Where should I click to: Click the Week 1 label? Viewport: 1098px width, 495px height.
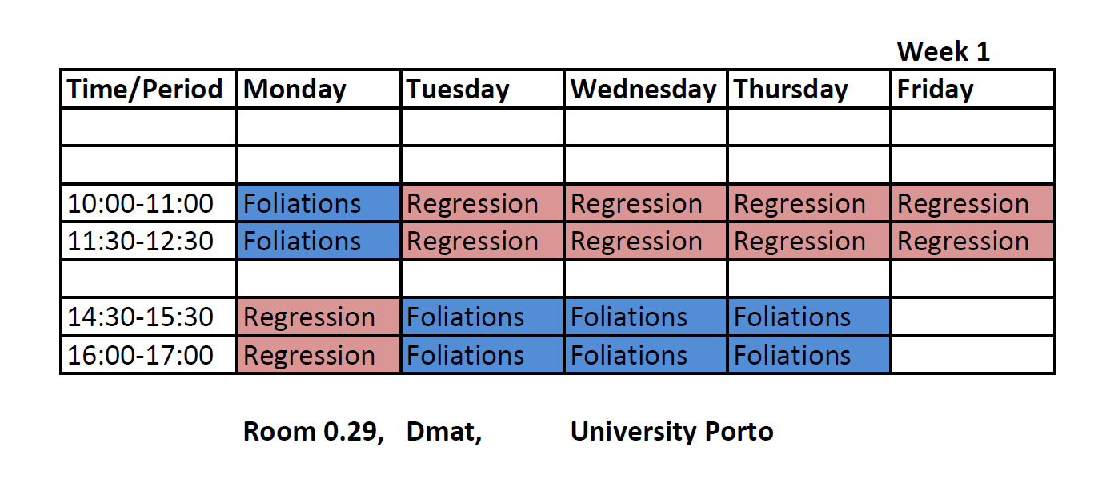click(x=943, y=51)
